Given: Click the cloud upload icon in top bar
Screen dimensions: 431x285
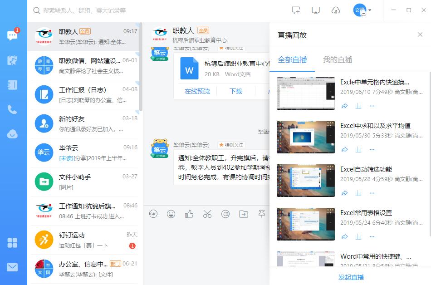Looking at the screenshot, I should (336, 10).
